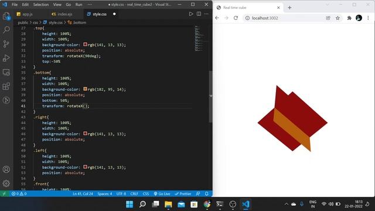Open Chrome extensions puzzle icon

click(x=349, y=18)
